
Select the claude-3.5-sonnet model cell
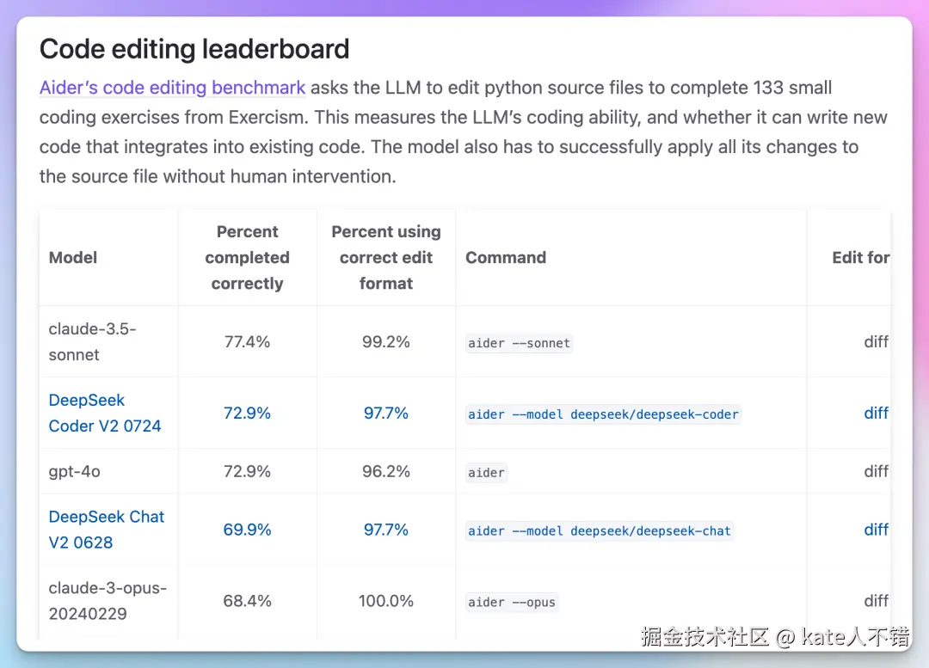(x=92, y=341)
